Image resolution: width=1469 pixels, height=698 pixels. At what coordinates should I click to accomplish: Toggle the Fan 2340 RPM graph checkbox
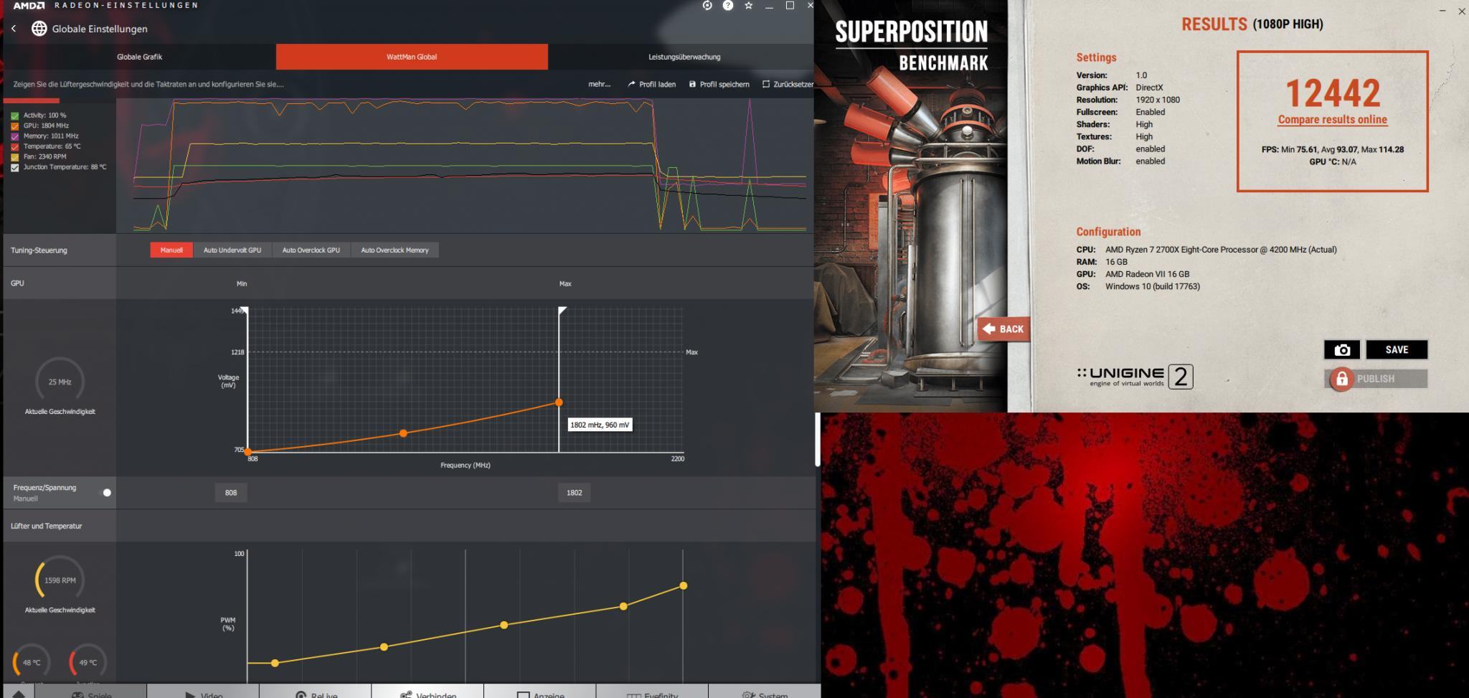[x=15, y=157]
